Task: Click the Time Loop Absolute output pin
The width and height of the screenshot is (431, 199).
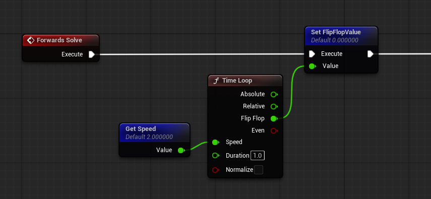Action: (274, 95)
